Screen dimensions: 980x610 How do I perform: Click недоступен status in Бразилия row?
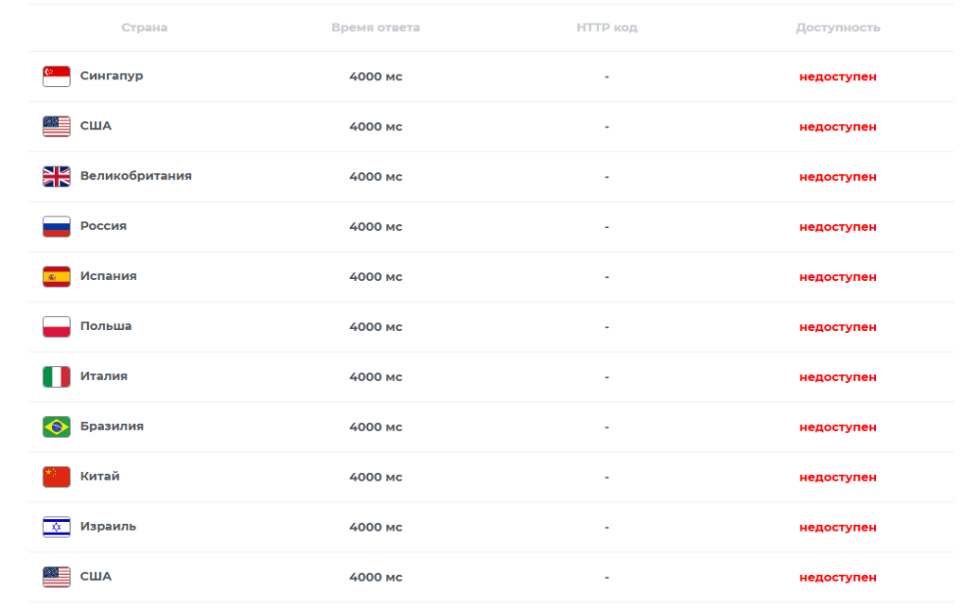click(x=838, y=427)
